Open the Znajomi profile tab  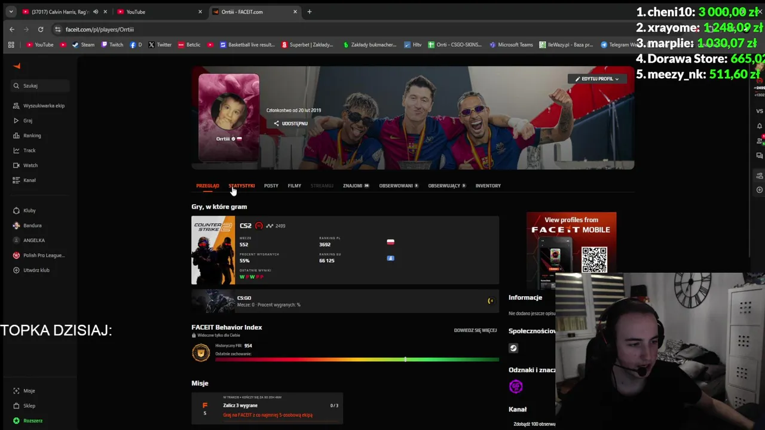[x=356, y=186]
